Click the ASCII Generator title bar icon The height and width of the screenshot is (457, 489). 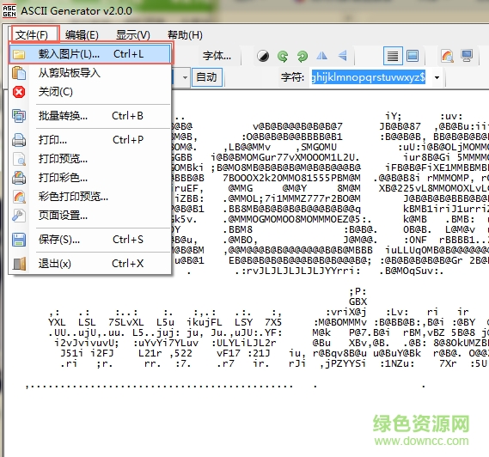[9, 11]
